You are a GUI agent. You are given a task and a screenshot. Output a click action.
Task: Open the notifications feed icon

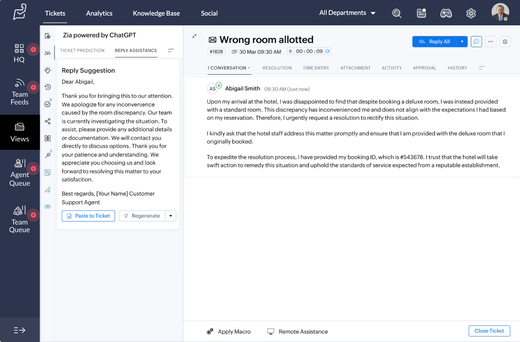point(421,13)
